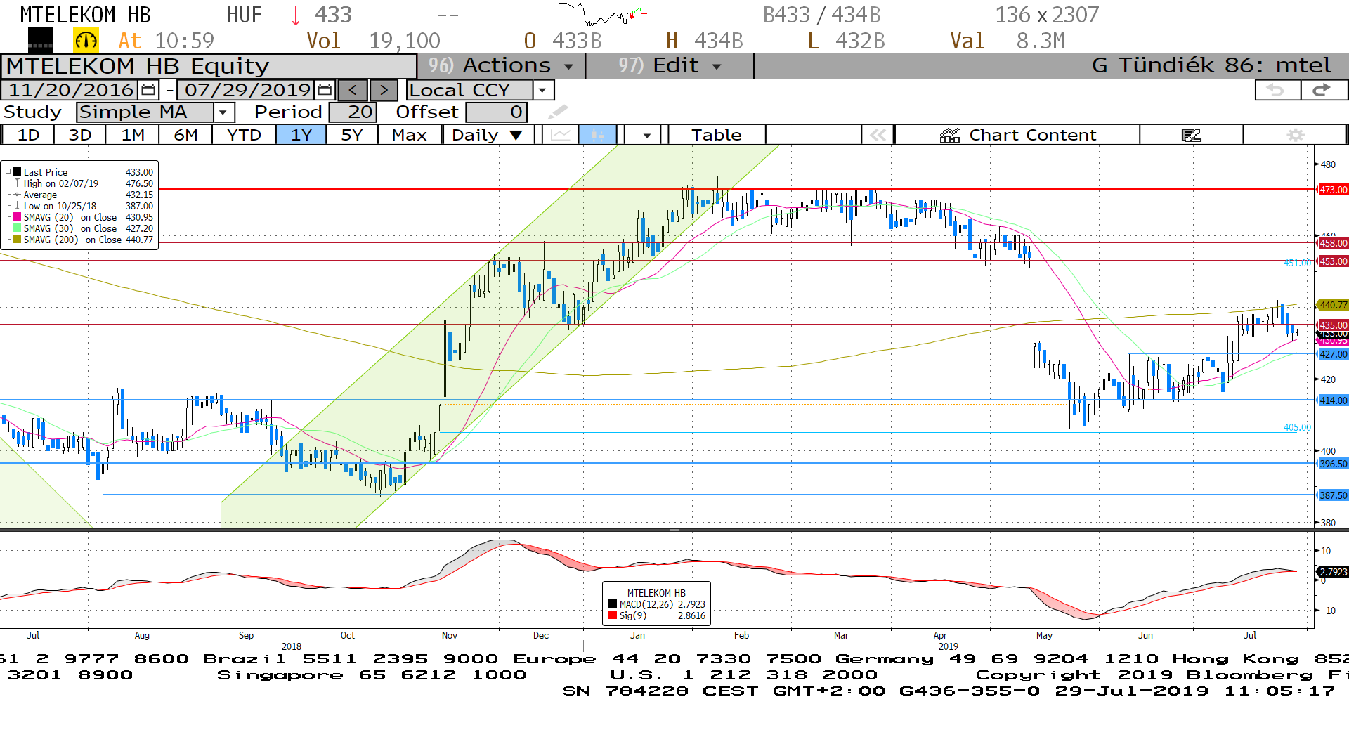Click the G Tündiék 86: mtel title
Screen dimensions: 1349x730
point(1211,66)
